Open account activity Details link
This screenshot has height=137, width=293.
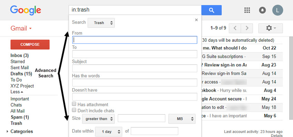pyautogui.click(x=276, y=136)
